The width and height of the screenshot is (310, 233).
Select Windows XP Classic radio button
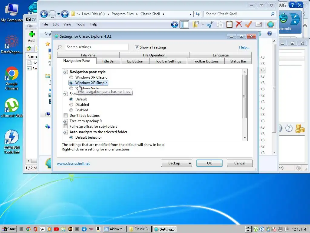click(x=71, y=77)
